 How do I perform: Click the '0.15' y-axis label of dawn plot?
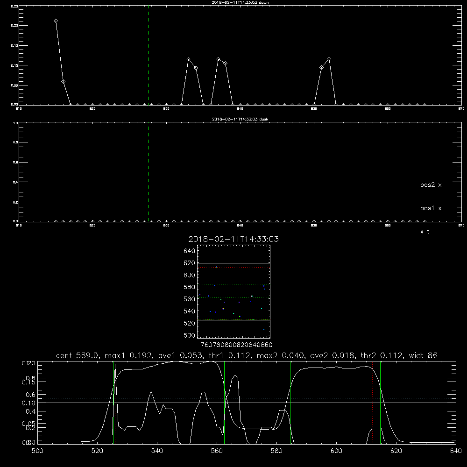(x=14, y=46)
